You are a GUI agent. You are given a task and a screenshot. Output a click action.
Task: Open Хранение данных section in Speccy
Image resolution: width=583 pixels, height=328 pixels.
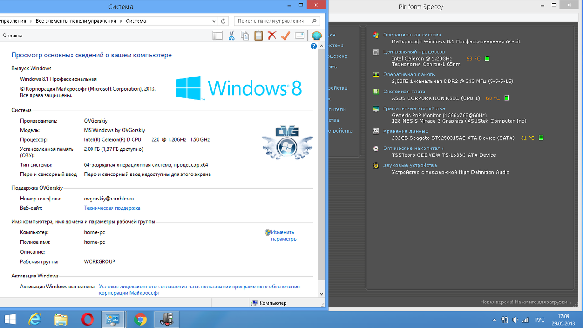coord(405,131)
